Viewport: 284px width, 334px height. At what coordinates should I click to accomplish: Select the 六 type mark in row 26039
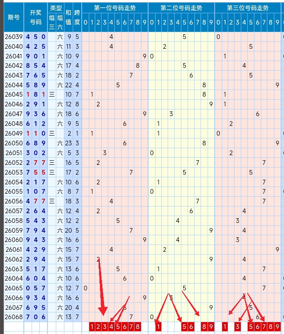[60, 37]
